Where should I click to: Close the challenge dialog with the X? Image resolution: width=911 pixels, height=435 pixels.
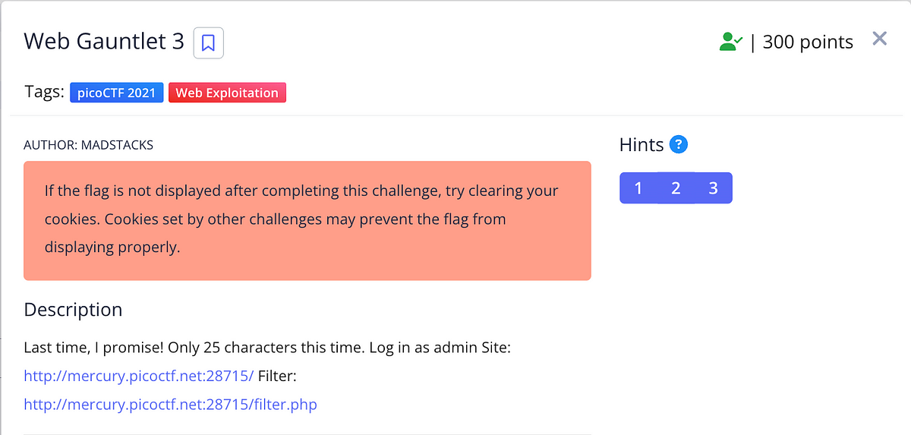tap(879, 39)
